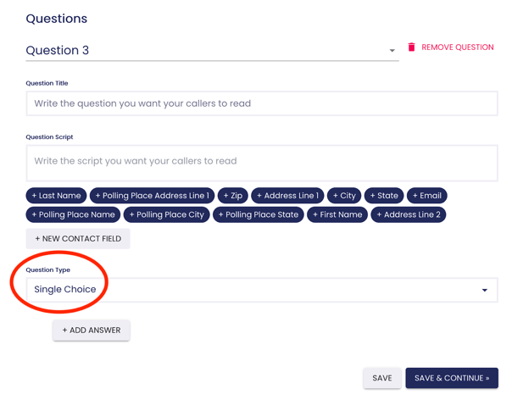Insert the State field tag
This screenshot has width=512, height=400.
click(384, 196)
